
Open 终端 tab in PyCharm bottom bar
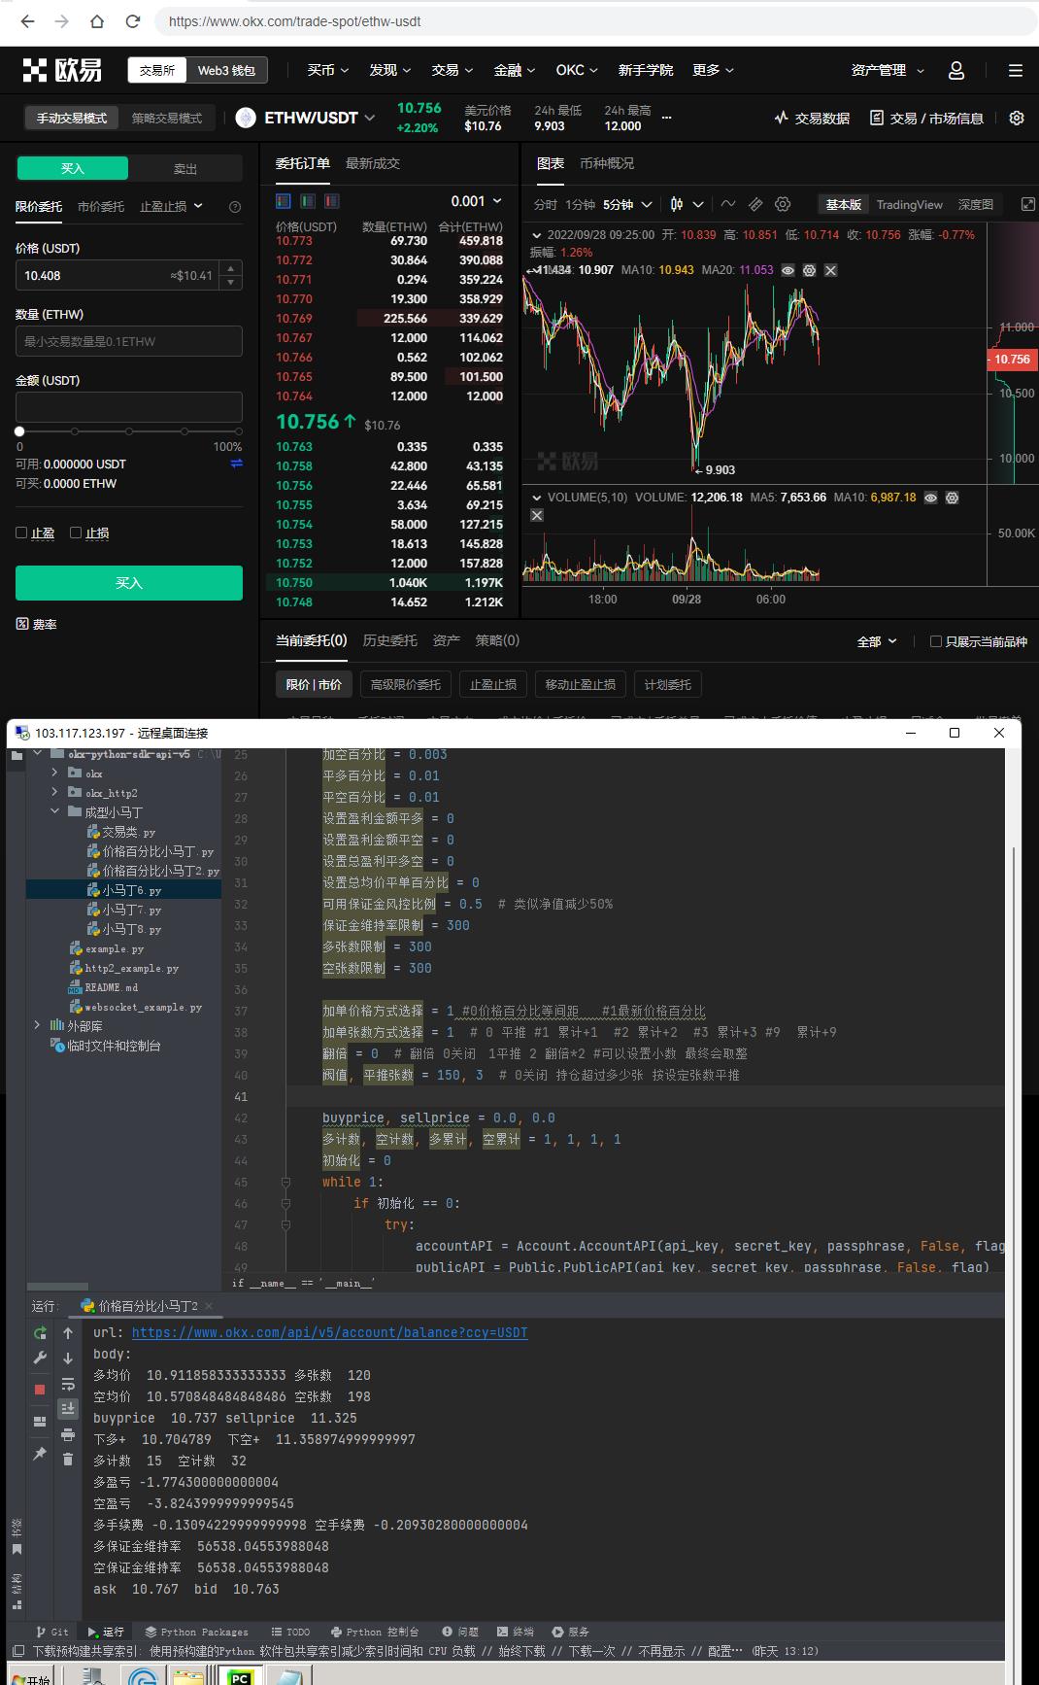(516, 1632)
